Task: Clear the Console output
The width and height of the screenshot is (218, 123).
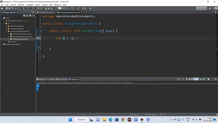Action: tap(187, 79)
